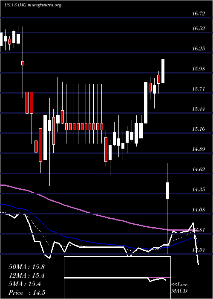Click the 15.16 price axis label
213x299 pixels.
pos(199,129)
